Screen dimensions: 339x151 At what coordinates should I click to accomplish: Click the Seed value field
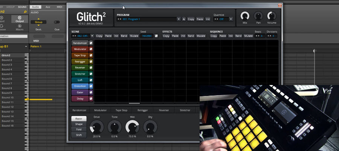point(147,36)
